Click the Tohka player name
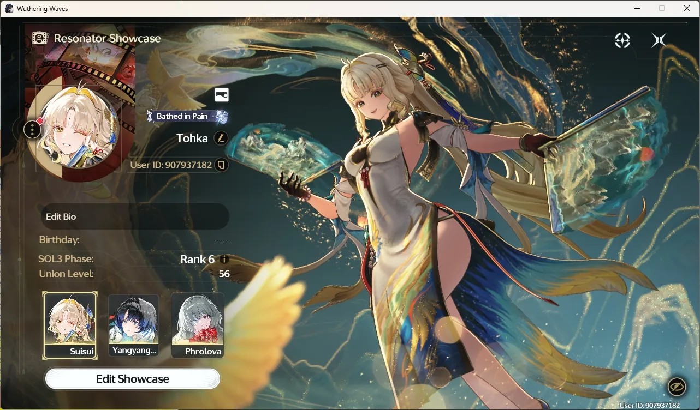Image resolution: width=700 pixels, height=410 pixels. 192,138
